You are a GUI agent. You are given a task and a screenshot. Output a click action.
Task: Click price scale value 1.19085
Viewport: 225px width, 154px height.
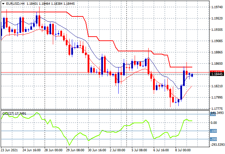217,41
